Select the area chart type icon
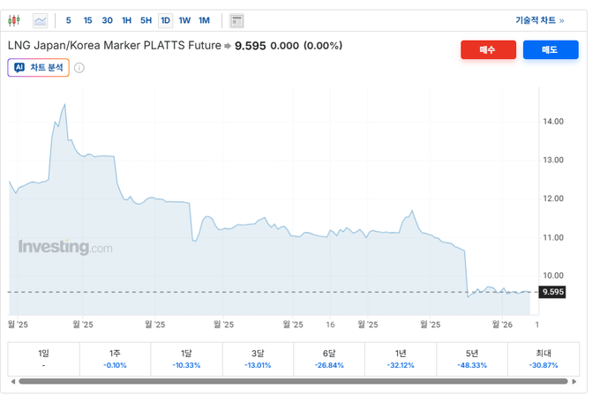Image resolution: width=600 pixels, height=403 pixels. point(41,20)
